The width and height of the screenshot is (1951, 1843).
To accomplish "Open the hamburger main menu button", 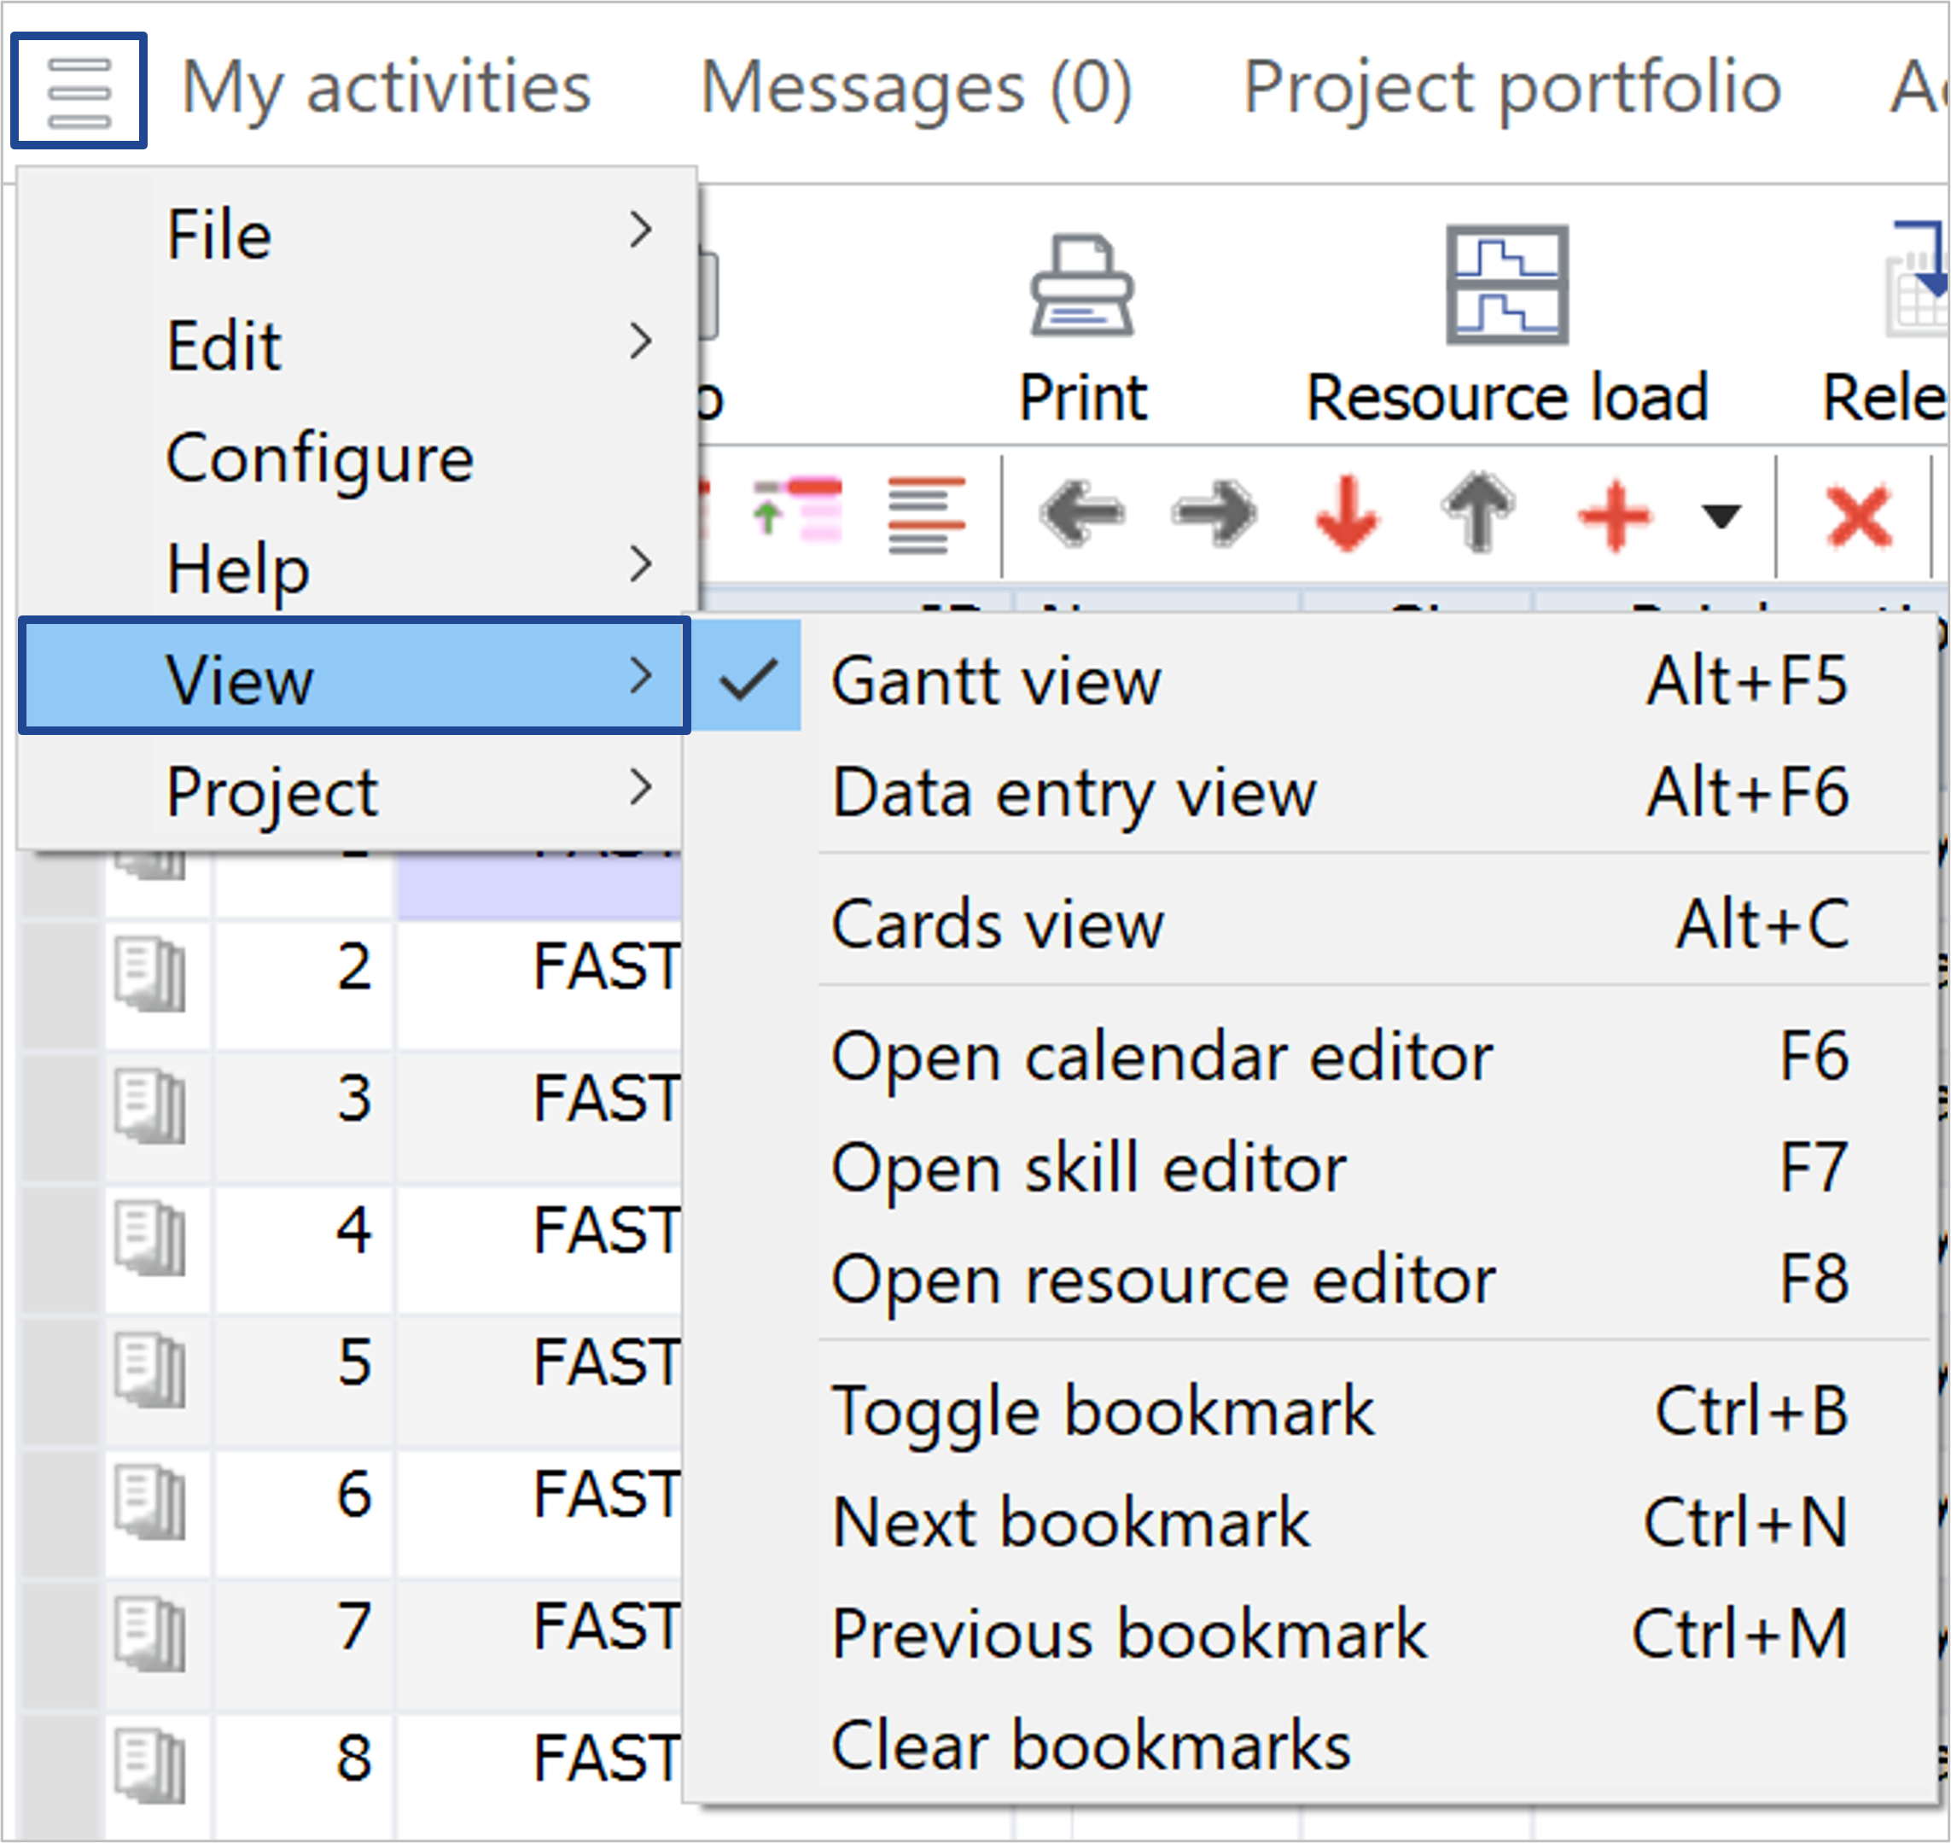I will [79, 90].
